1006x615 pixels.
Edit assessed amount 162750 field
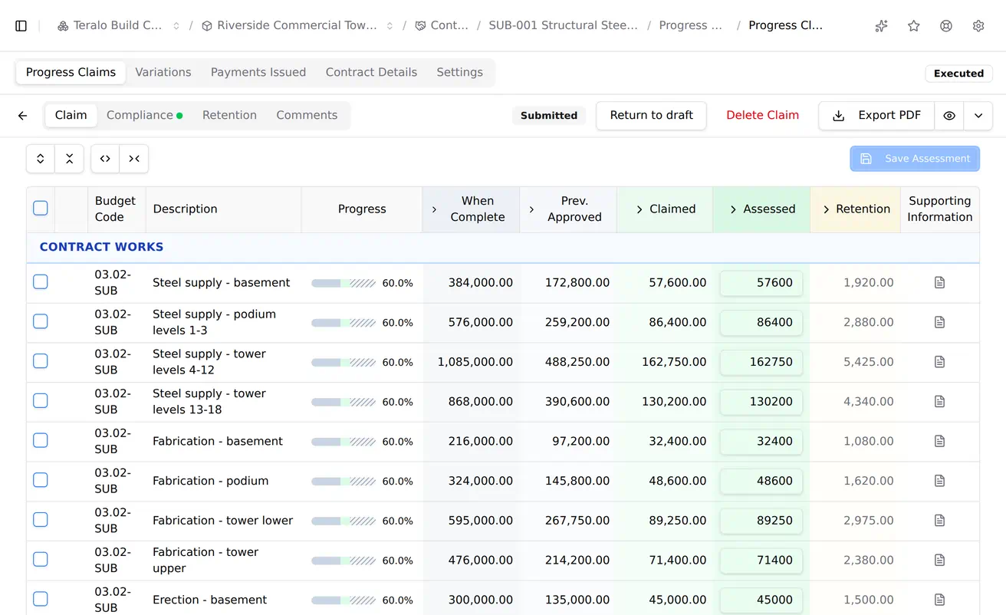tap(761, 362)
